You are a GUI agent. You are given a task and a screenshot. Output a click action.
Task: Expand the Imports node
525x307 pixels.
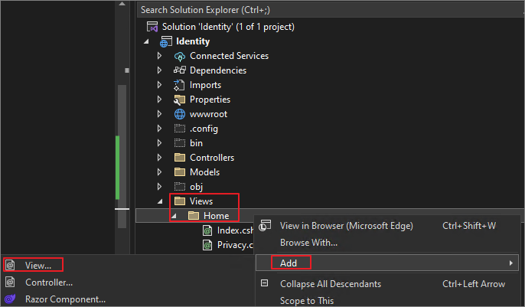(x=159, y=85)
